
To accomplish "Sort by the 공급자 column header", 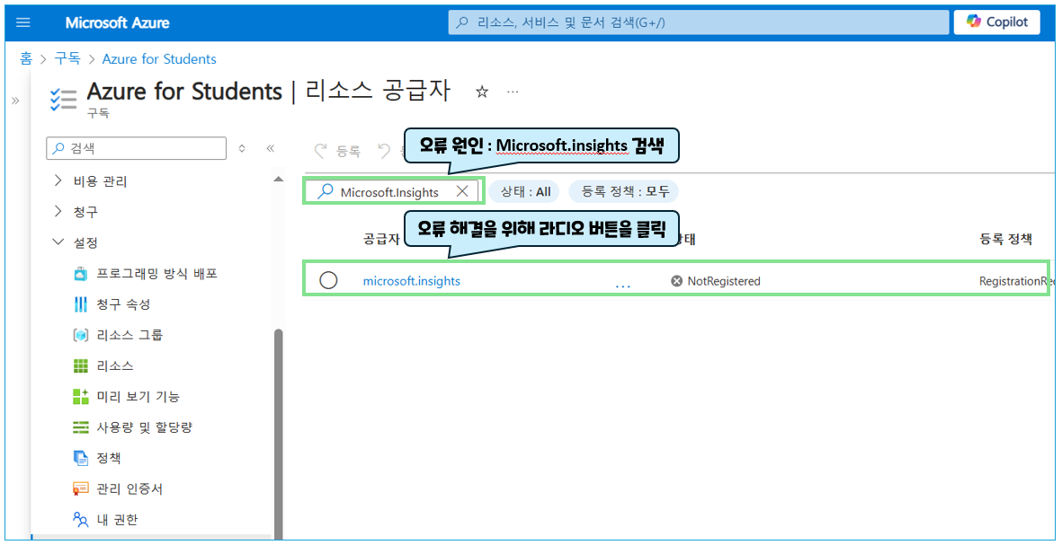I will tap(380, 238).
